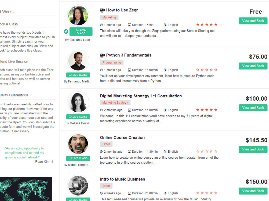Book the $75.00 Python class
The width and height of the screenshot is (269, 201).
pos(253,66)
